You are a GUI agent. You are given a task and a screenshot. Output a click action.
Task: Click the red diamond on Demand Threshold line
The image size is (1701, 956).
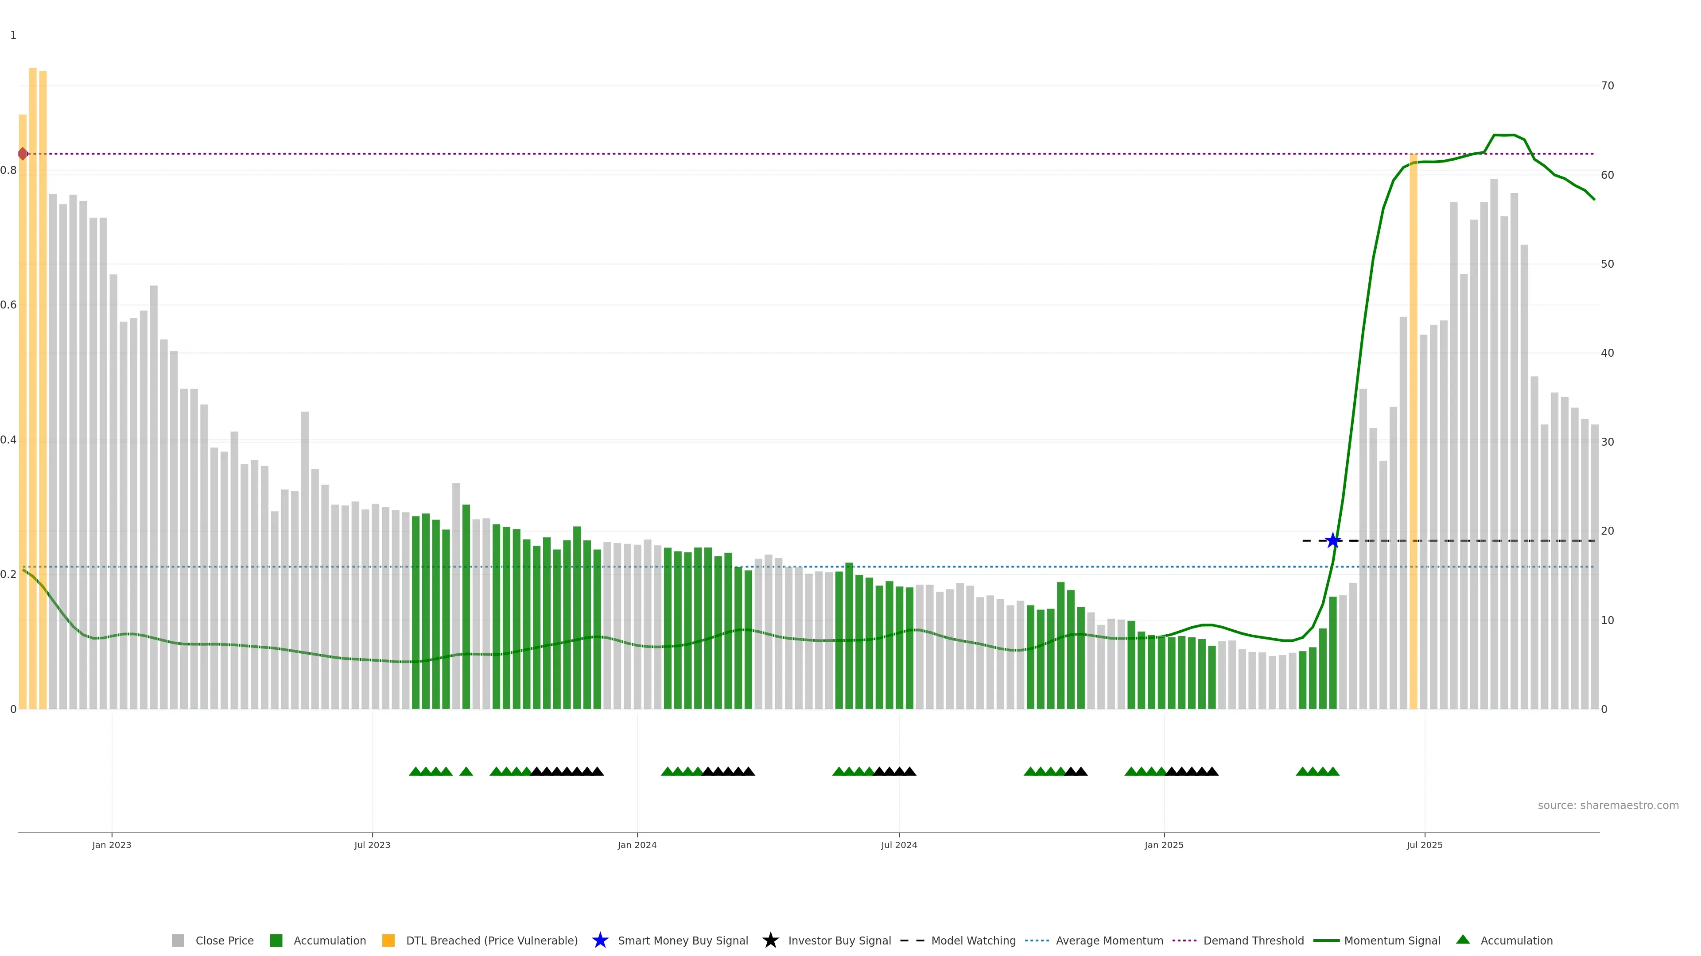point(23,154)
